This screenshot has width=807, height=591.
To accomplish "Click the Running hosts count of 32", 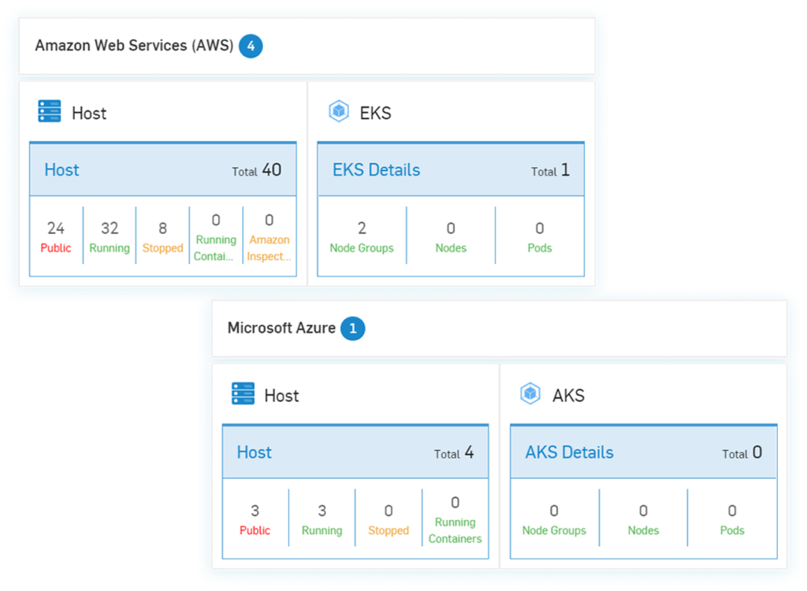I will coord(109,234).
